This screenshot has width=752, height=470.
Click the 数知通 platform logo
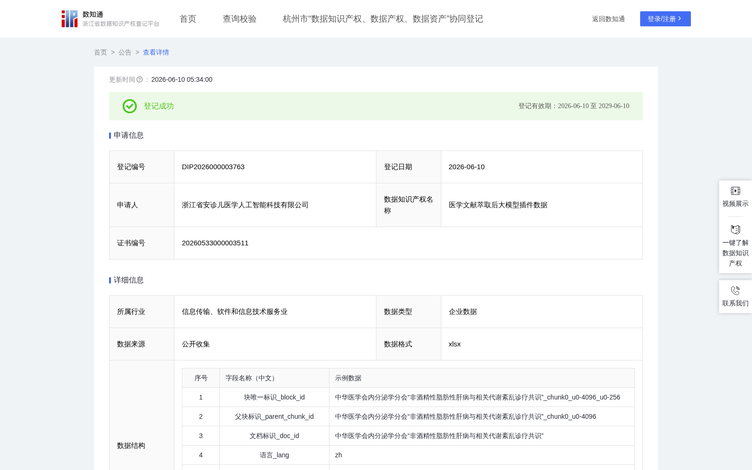pyautogui.click(x=110, y=19)
